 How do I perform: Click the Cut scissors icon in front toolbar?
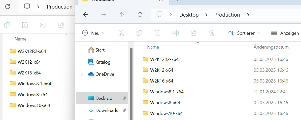121,33
